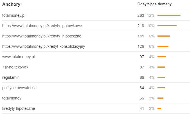Click the orange bar for 10% share
The height and width of the screenshot is (114, 190).
[x=167, y=26]
